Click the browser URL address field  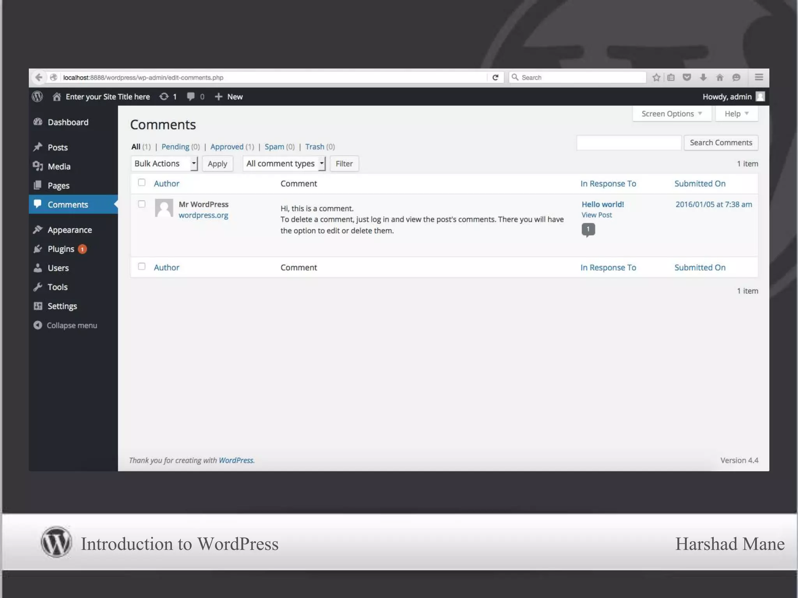(273, 77)
